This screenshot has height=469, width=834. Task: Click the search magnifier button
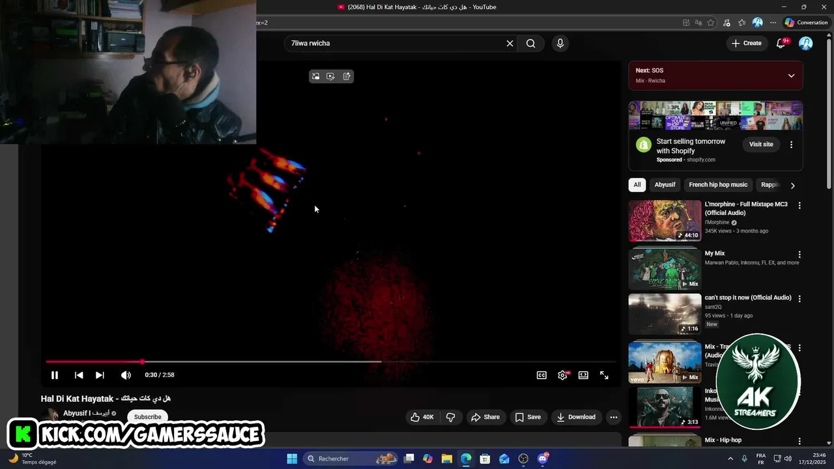[531, 43]
